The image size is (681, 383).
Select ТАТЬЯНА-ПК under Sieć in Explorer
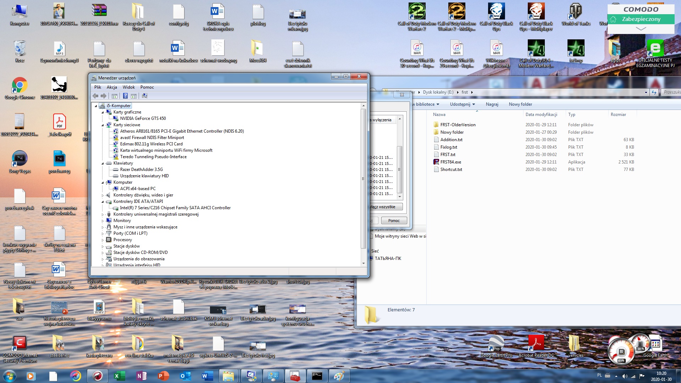click(x=388, y=259)
